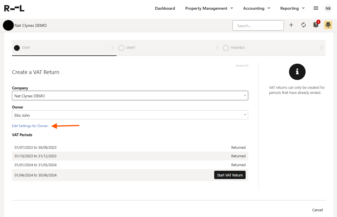Open Edit Settings for Owner link
This screenshot has height=217, width=337.
coord(30,126)
